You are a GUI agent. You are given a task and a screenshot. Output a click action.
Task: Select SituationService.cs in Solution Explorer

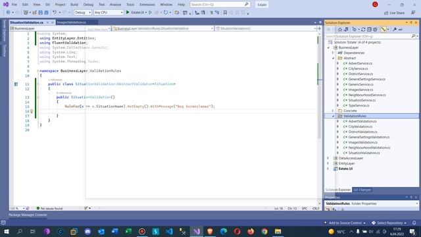click(x=362, y=100)
